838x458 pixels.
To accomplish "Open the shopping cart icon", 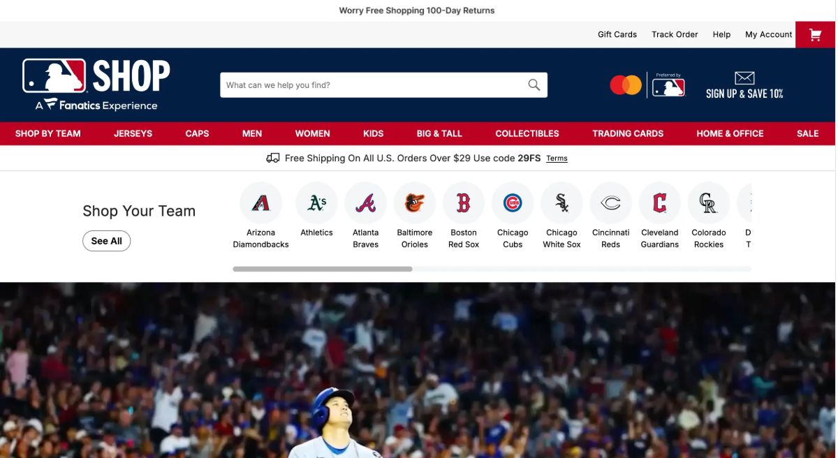I will pyautogui.click(x=815, y=35).
